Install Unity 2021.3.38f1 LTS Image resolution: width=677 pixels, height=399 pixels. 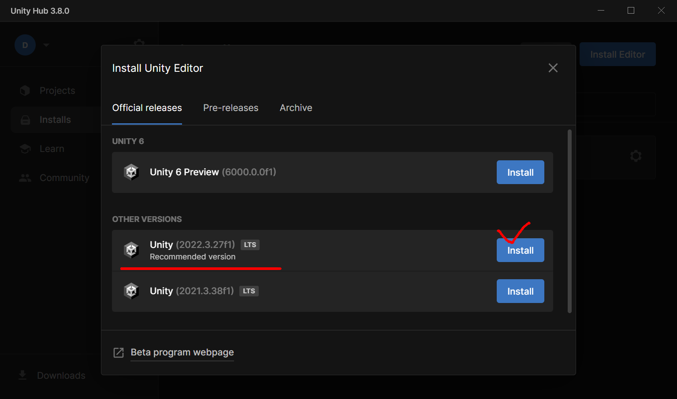click(x=521, y=291)
